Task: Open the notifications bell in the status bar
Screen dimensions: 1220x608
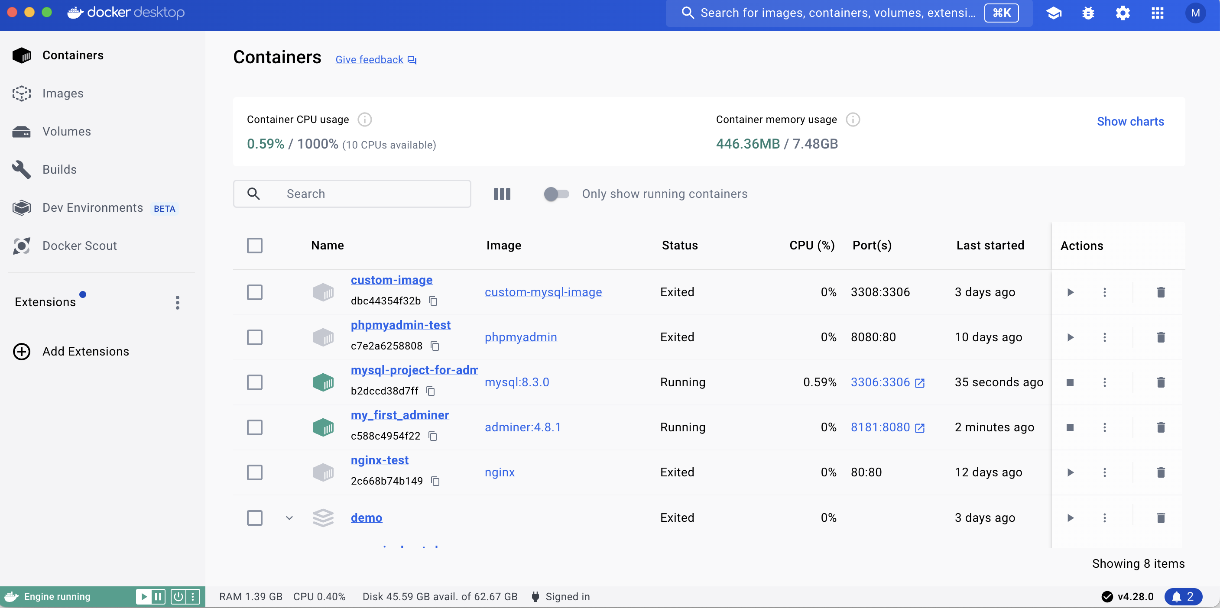Action: 1183,596
